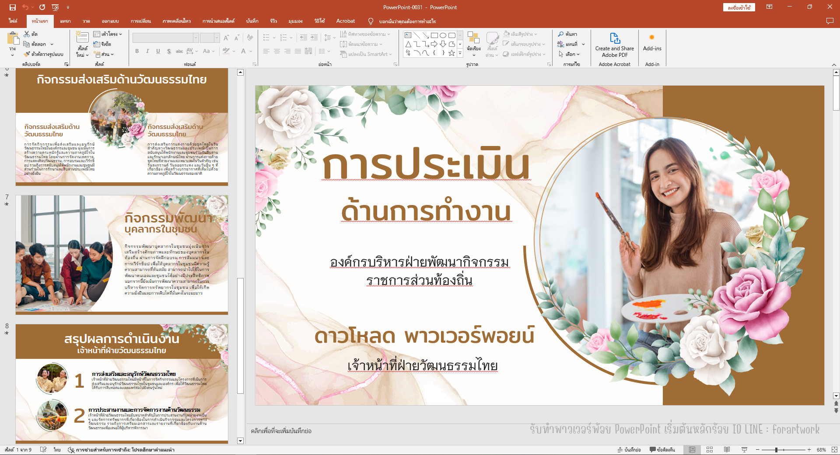Open the Acrobat ribbon tab
The image size is (840, 455).
(x=346, y=21)
